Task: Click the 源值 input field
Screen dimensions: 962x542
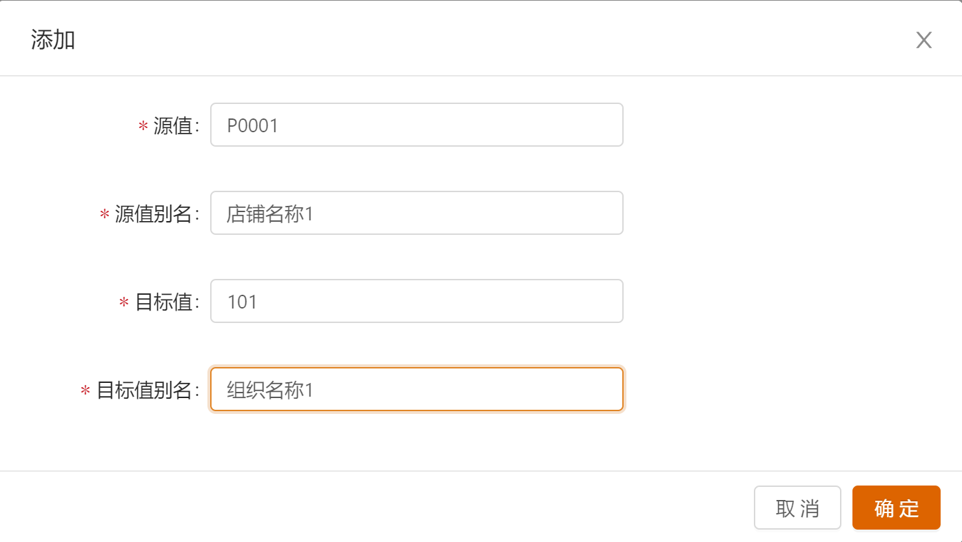Action: 416,125
